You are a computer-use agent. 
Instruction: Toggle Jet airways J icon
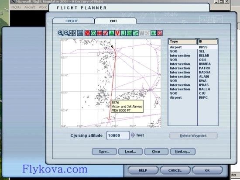123,33
